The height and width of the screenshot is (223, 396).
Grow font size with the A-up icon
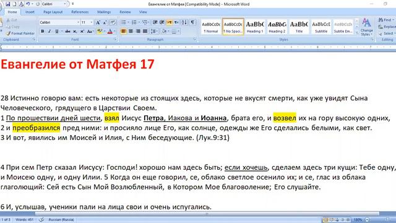tap(98, 22)
